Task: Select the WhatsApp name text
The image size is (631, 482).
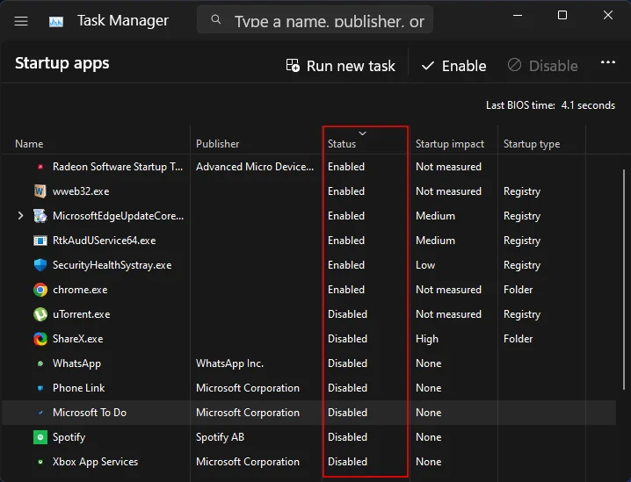Action: coord(76,363)
